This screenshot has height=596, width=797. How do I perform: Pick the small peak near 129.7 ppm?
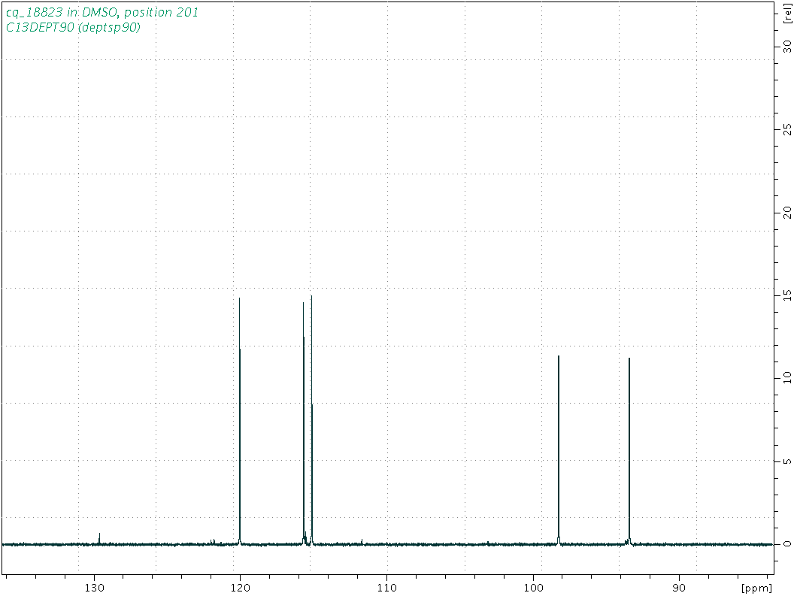pos(99,539)
